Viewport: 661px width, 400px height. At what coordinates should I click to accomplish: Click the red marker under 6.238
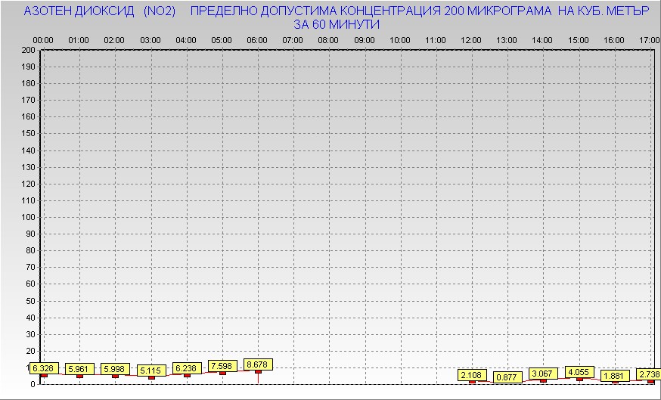pyautogui.click(x=187, y=375)
